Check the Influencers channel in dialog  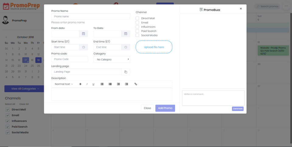tap(137, 27)
